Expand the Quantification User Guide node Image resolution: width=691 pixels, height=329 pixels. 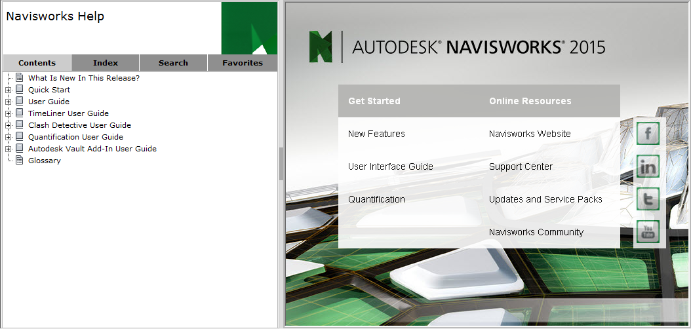pos(8,137)
